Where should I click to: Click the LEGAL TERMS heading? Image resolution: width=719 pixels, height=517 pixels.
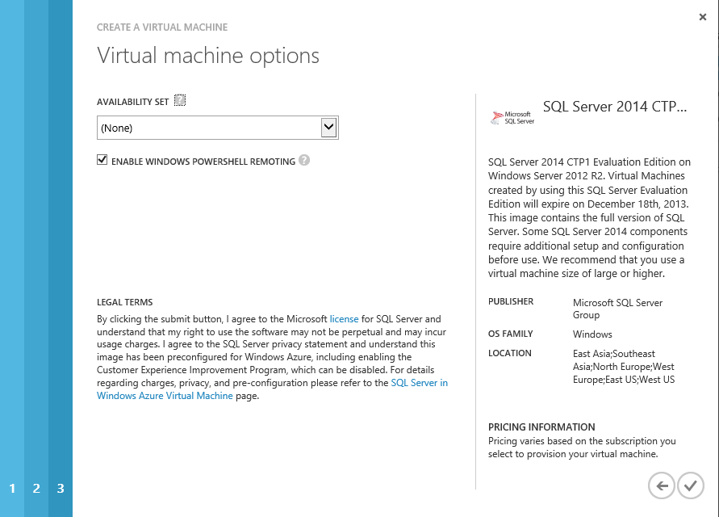(x=125, y=302)
